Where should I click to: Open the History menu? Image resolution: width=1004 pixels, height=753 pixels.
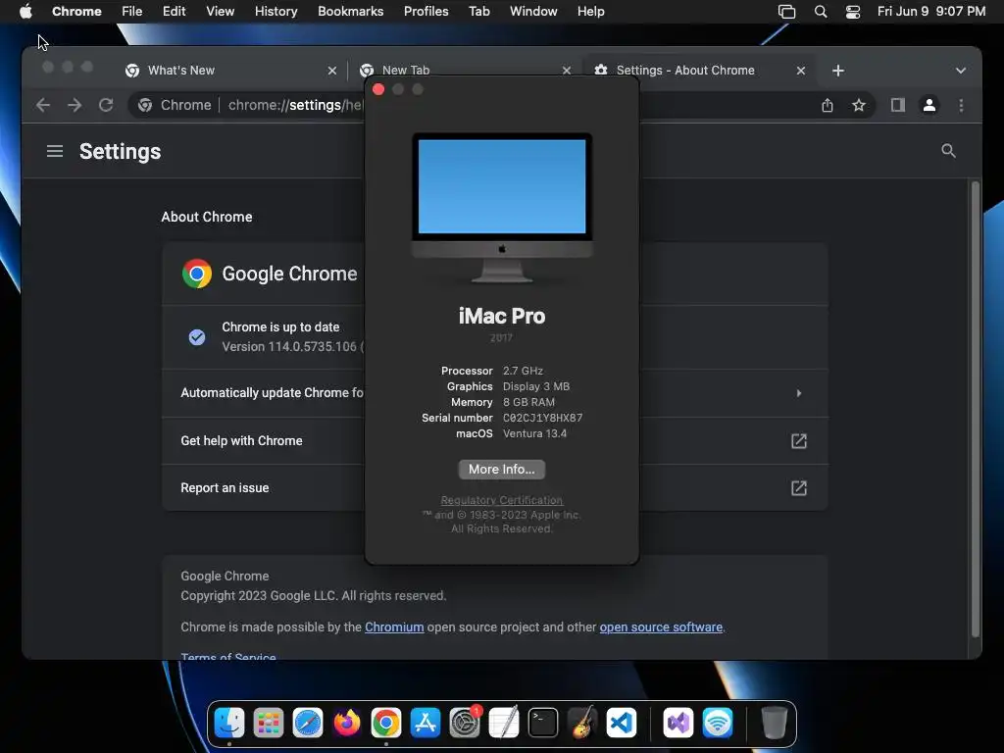[x=276, y=12]
